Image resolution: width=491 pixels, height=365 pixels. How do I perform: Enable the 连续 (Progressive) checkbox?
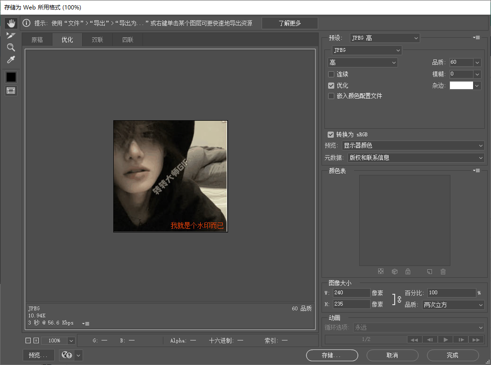point(331,75)
